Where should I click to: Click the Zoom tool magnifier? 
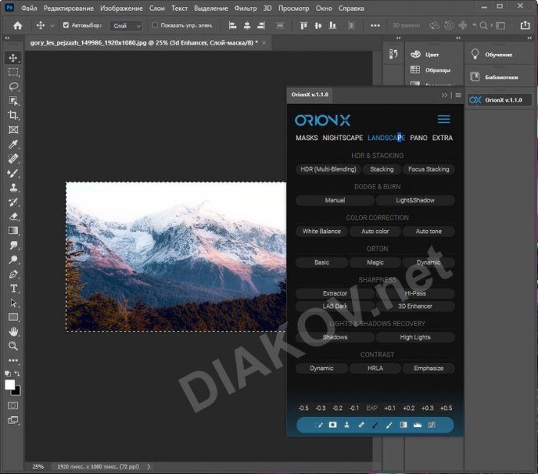click(13, 346)
